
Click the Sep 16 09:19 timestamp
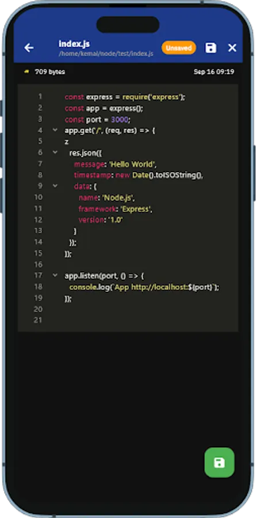(x=214, y=72)
